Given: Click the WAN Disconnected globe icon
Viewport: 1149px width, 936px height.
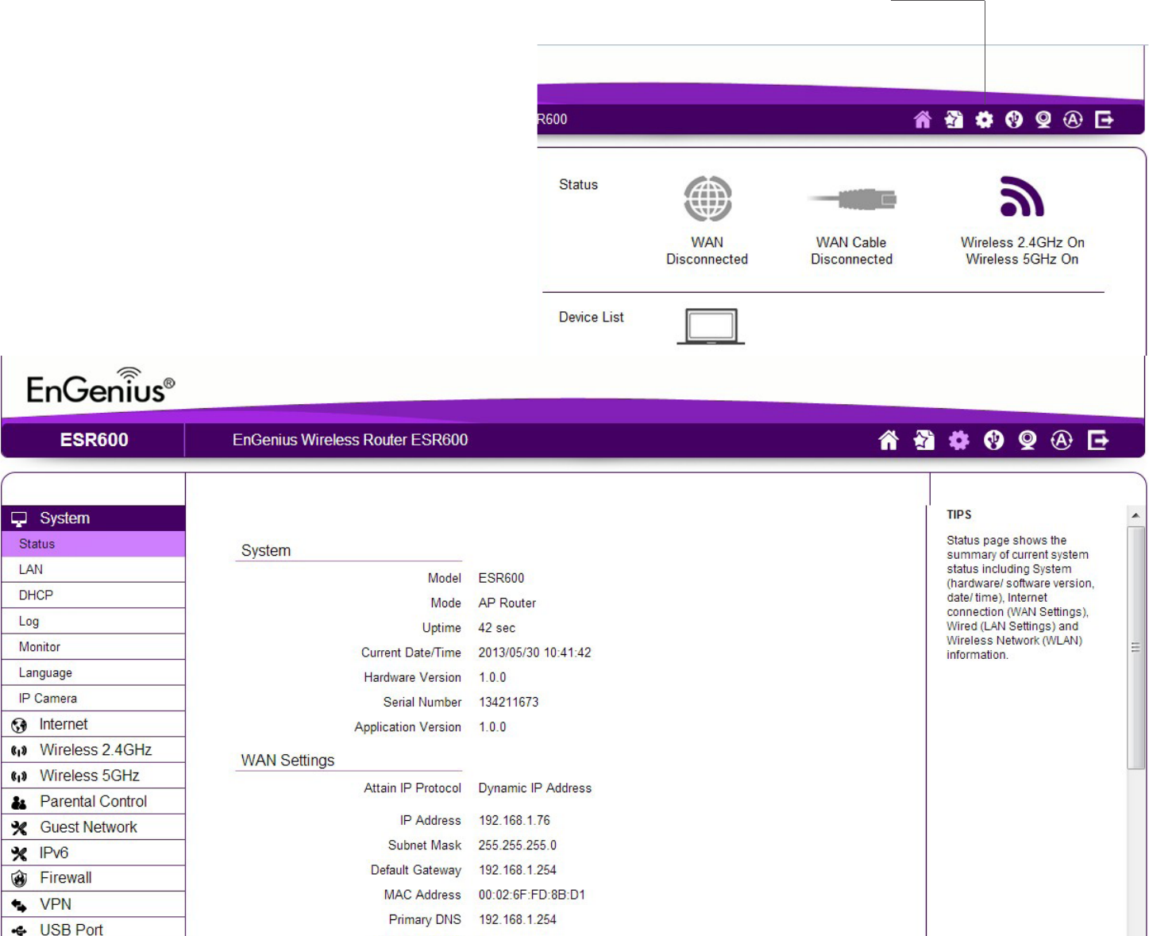Looking at the screenshot, I should pyautogui.click(x=708, y=198).
